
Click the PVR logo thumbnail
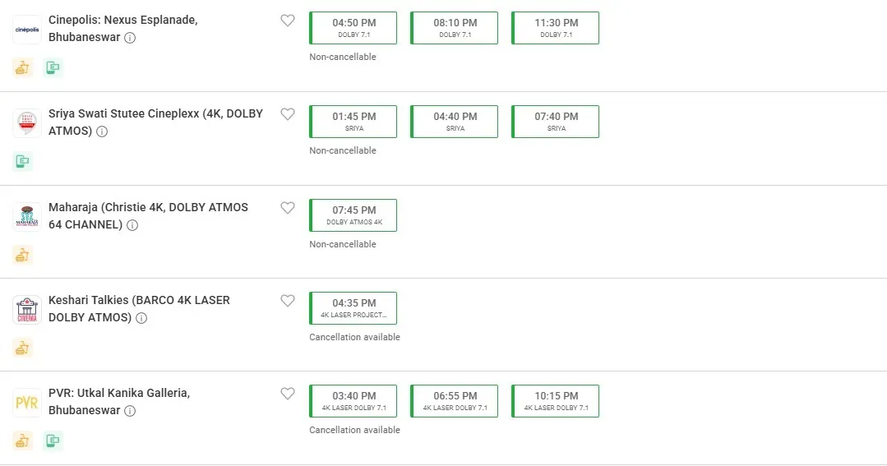[27, 403]
